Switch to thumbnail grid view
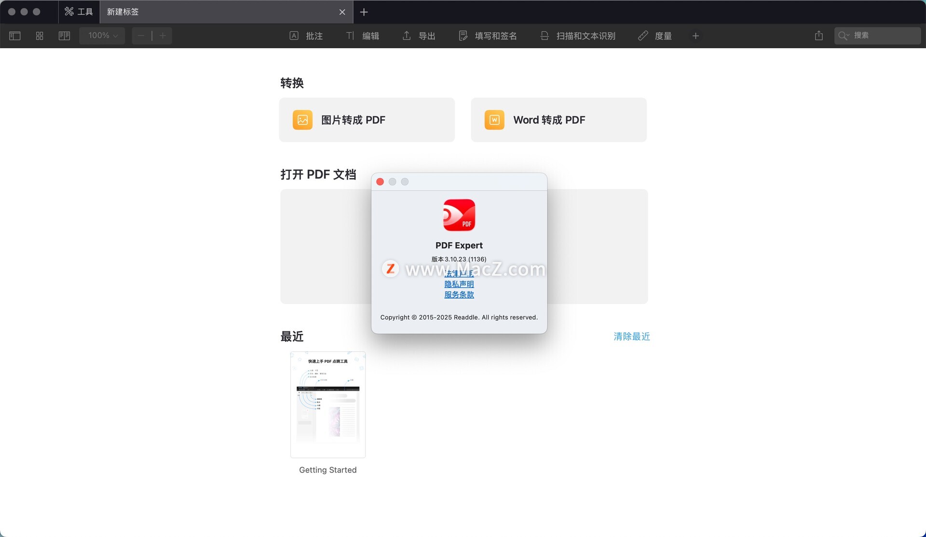926x537 pixels. pos(40,36)
